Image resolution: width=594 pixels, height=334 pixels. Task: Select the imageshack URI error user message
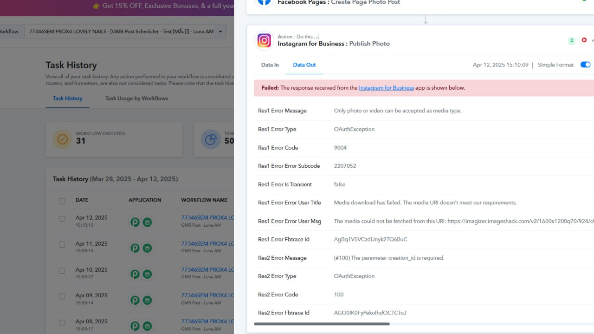(x=464, y=221)
